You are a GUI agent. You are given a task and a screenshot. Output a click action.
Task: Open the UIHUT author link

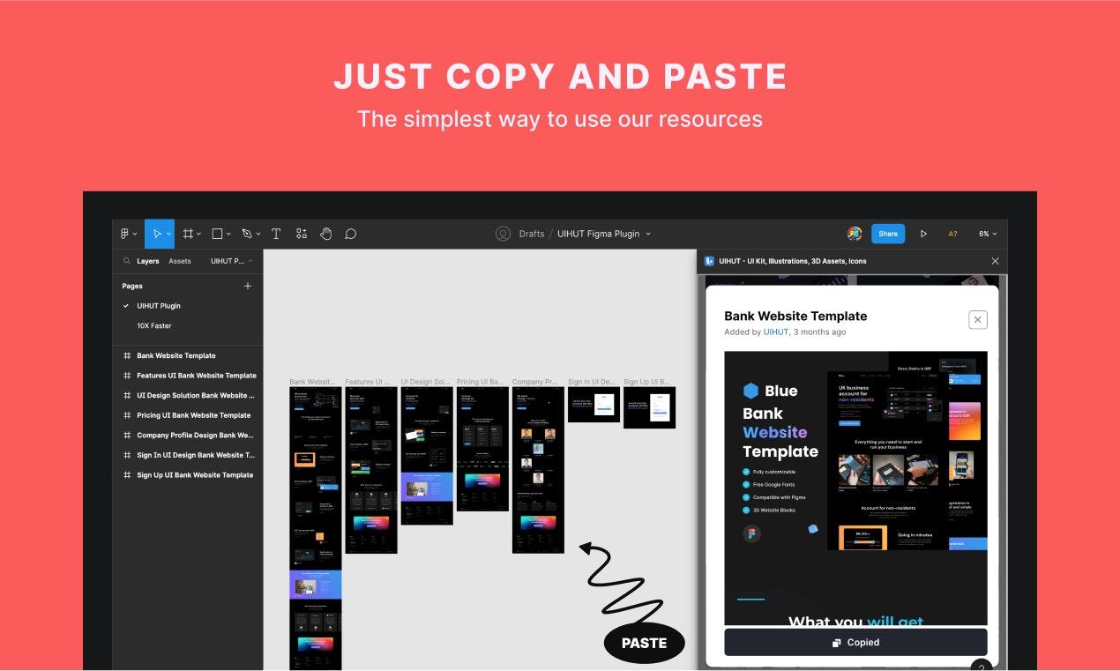(776, 332)
